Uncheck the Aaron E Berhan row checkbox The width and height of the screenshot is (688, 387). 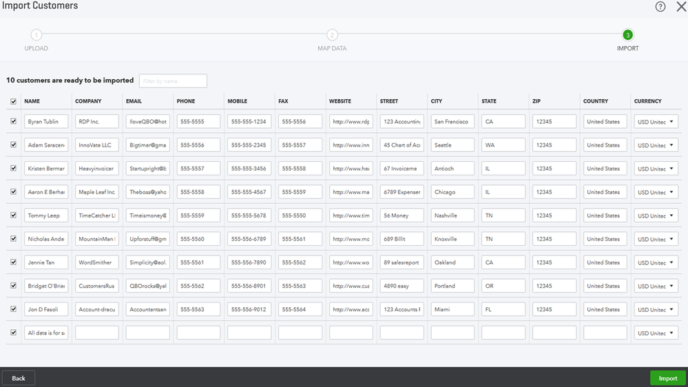pos(13,191)
